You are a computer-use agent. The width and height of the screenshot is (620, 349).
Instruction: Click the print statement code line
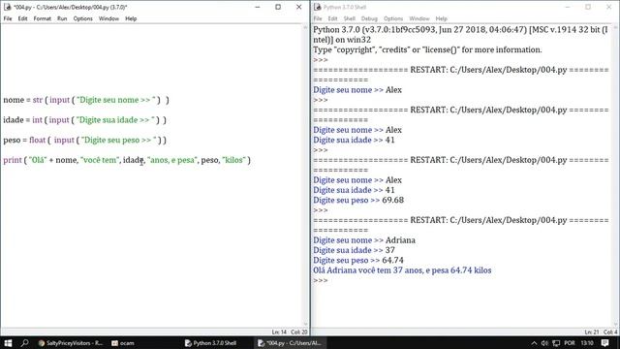(127, 160)
